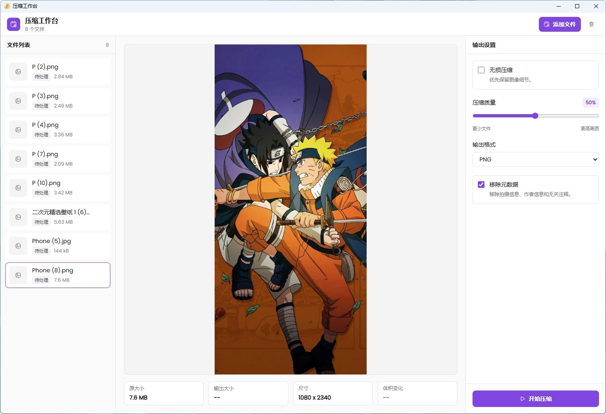This screenshot has width=606, height=414.
Task: Click the 压缩质量 slider handle
Action: click(535, 116)
